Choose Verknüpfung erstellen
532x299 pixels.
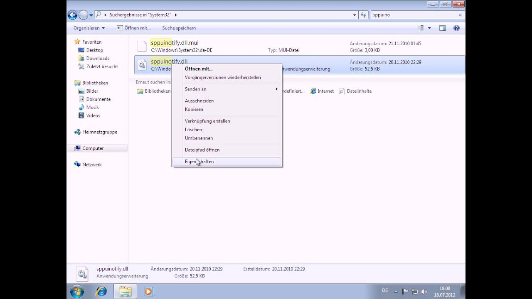point(227,121)
